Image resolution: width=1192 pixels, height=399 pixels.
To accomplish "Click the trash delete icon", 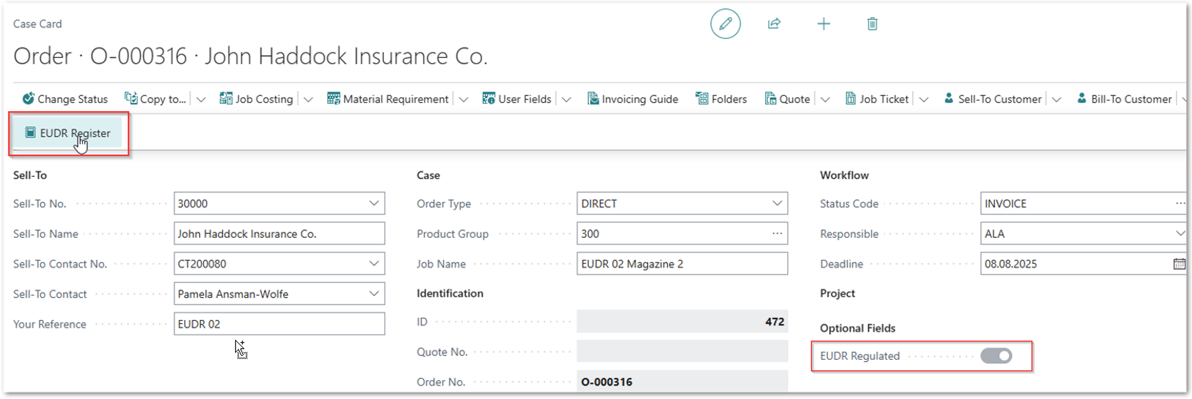I will (x=872, y=24).
